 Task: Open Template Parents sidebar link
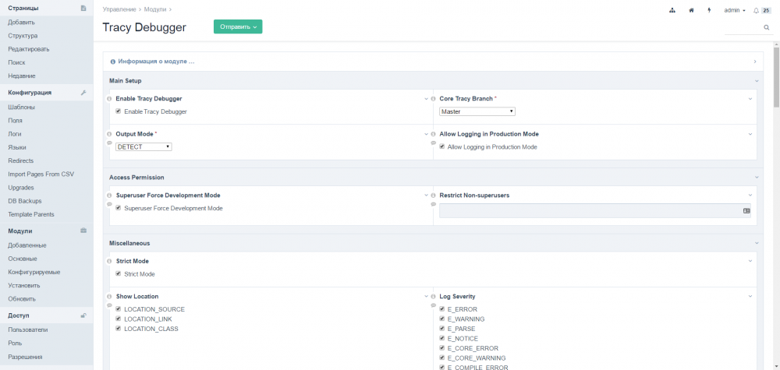tap(31, 214)
